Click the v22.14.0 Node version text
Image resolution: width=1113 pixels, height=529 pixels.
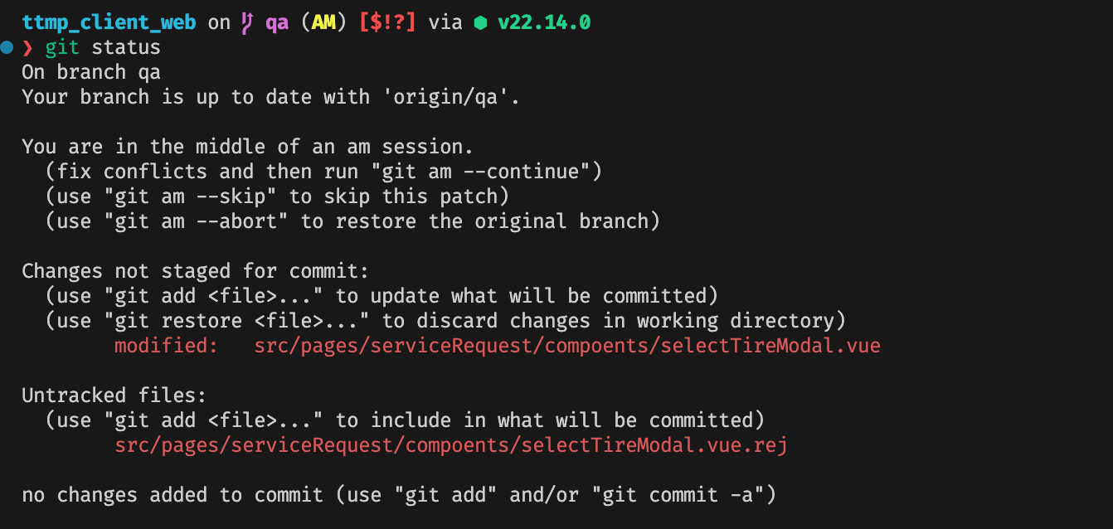pyautogui.click(x=544, y=22)
